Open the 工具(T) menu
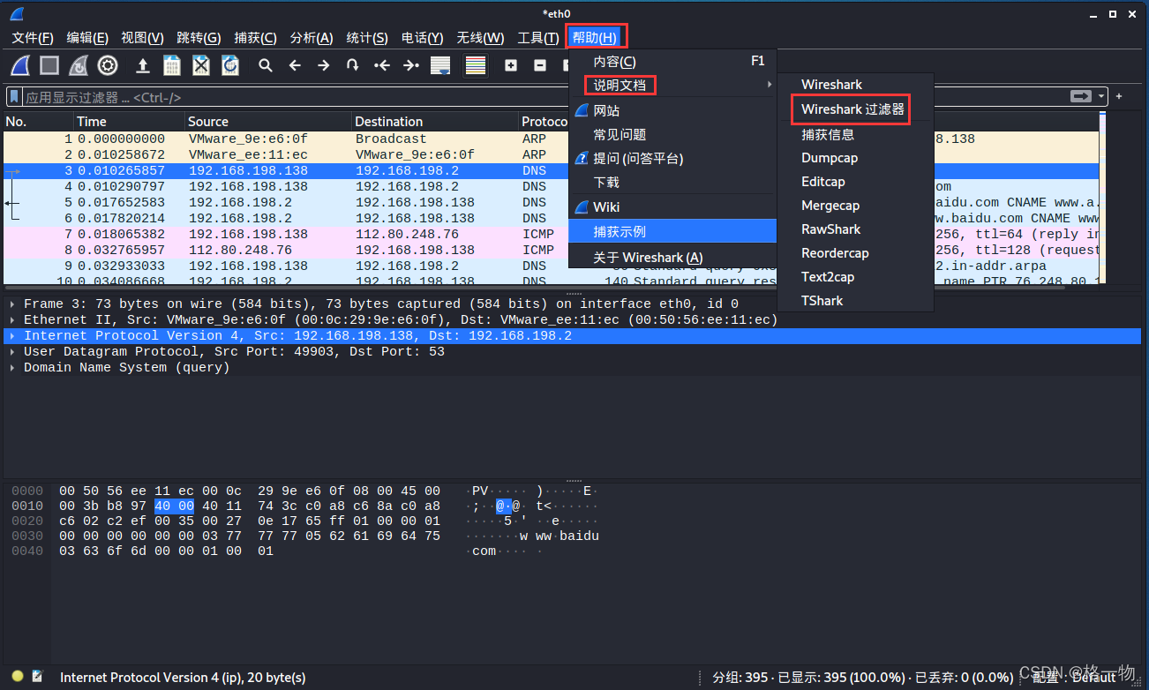Image resolution: width=1149 pixels, height=690 pixels. pyautogui.click(x=537, y=38)
